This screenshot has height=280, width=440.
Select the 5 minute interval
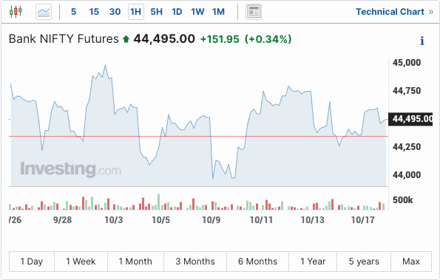(73, 12)
